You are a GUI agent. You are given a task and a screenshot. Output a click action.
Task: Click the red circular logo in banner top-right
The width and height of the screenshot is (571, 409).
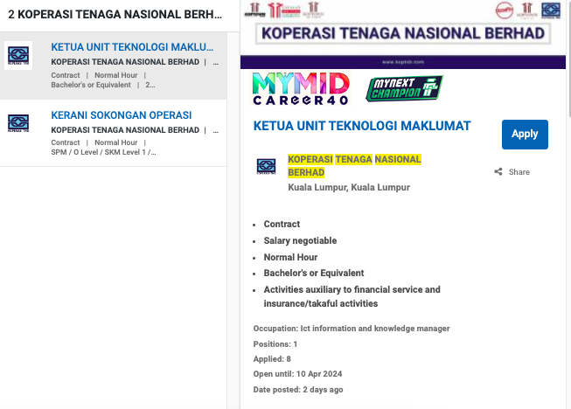pyautogui.click(x=505, y=10)
